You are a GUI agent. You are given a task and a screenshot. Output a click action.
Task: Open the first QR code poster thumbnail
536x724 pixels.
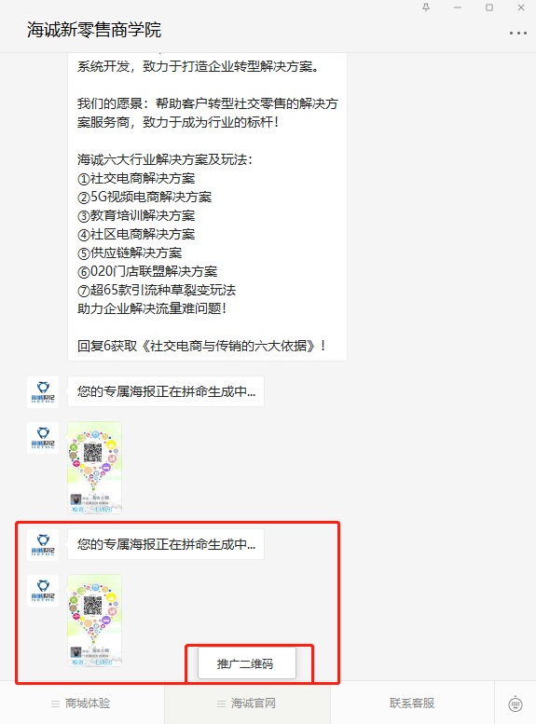95,468
